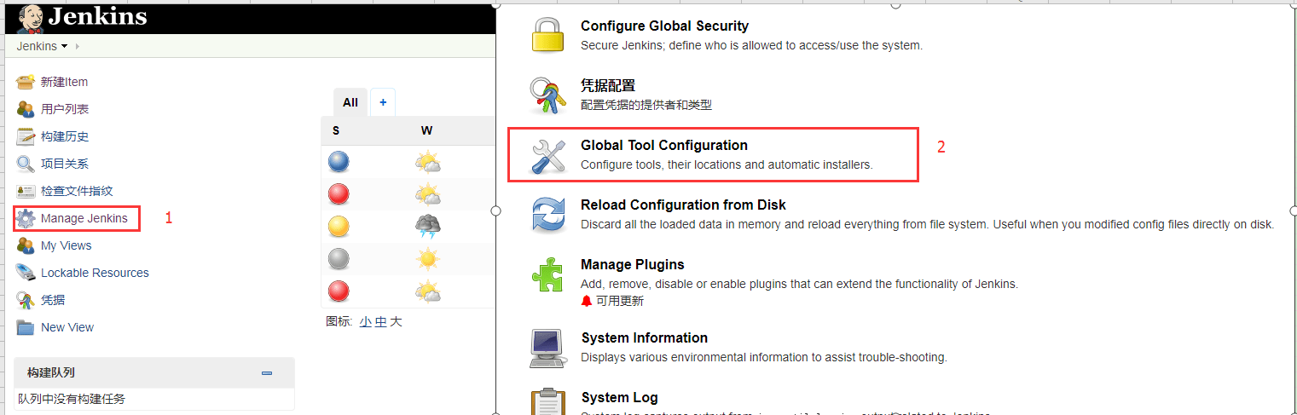Open the New View link
This screenshot has height=415, width=1297.
67,327
